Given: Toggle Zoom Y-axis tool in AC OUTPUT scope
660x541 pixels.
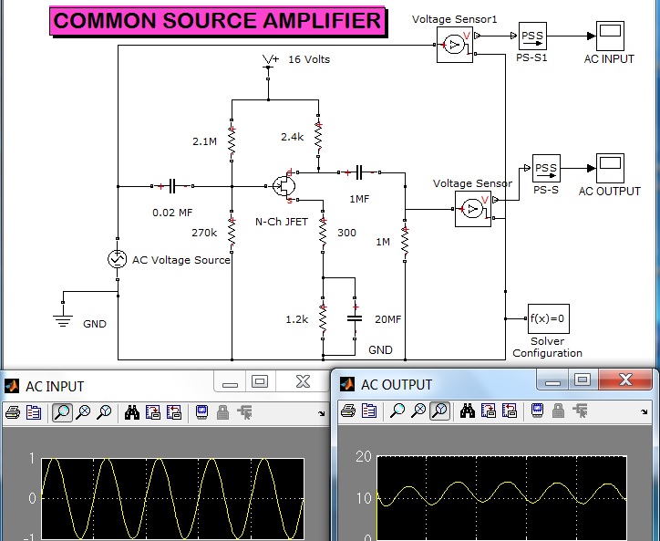Looking at the screenshot, I should tap(440, 411).
